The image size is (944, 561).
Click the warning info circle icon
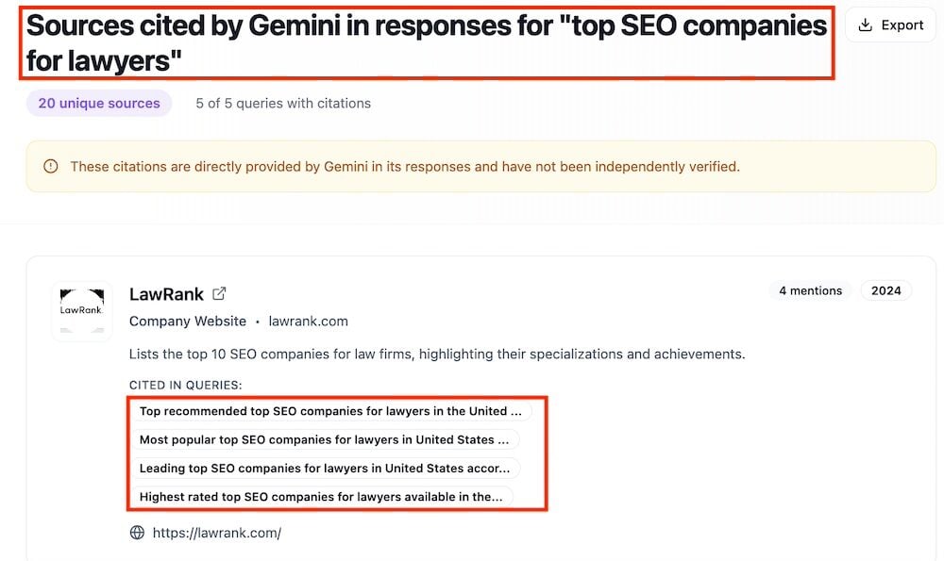pos(51,167)
